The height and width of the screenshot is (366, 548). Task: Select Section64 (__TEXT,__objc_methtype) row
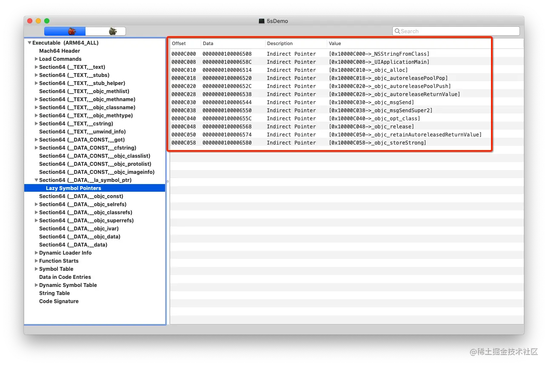86,116
